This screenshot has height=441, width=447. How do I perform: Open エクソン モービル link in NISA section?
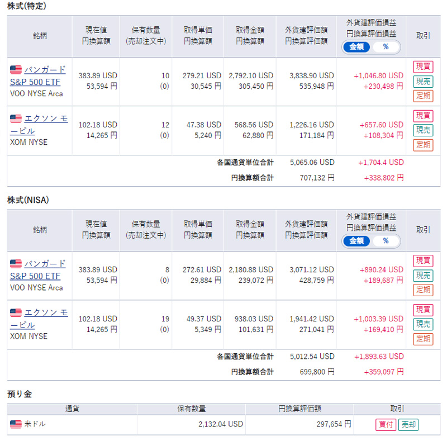pos(39,319)
